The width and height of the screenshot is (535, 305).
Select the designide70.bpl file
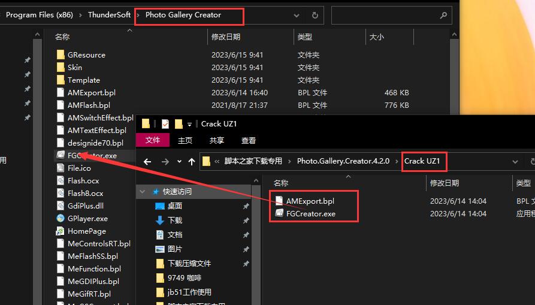click(x=90, y=143)
